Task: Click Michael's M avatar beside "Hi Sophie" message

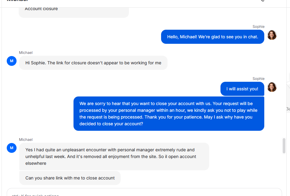Action: pos(12,61)
